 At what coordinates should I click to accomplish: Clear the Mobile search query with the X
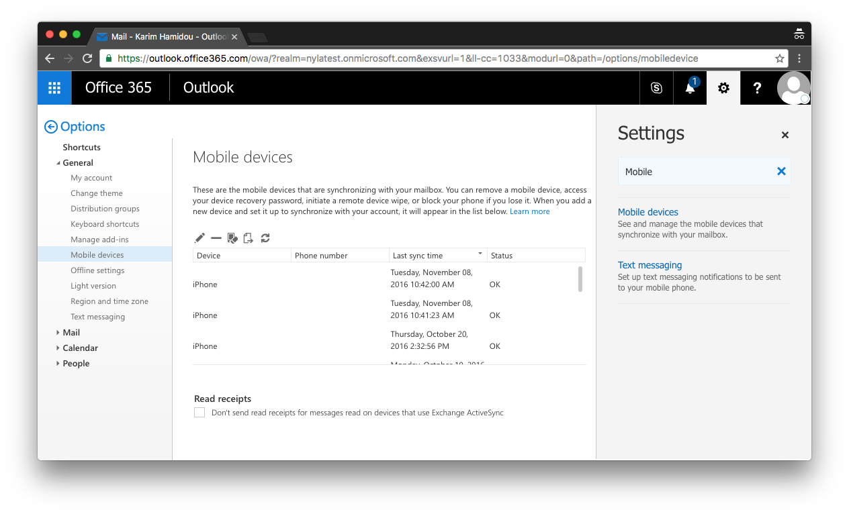[781, 171]
